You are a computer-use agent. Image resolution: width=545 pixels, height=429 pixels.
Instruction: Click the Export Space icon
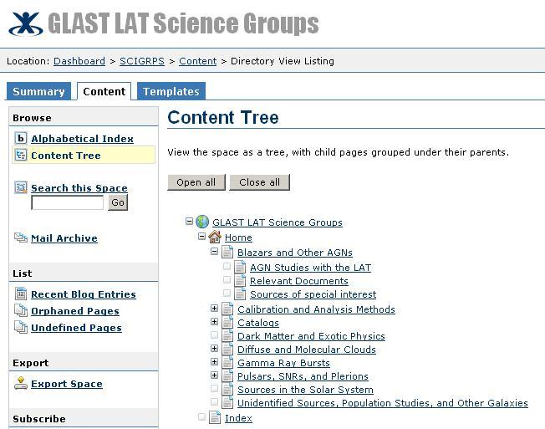pos(21,384)
